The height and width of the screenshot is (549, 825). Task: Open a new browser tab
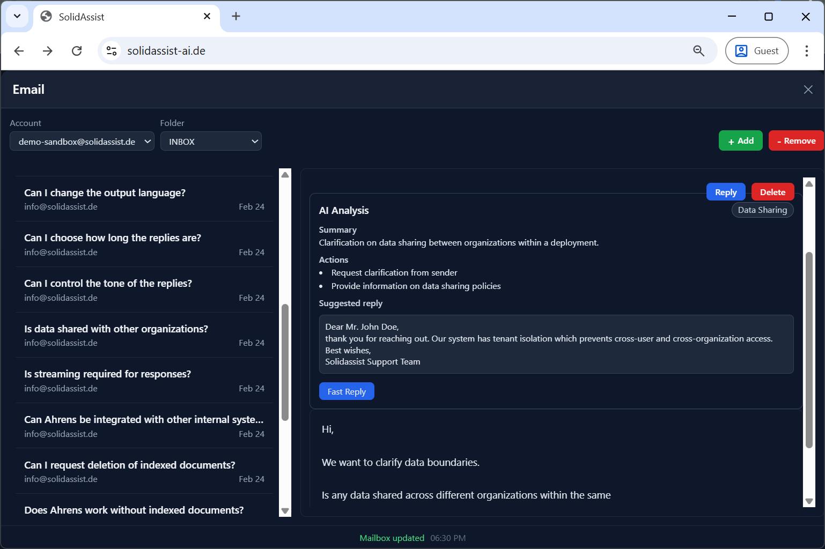[x=235, y=16]
